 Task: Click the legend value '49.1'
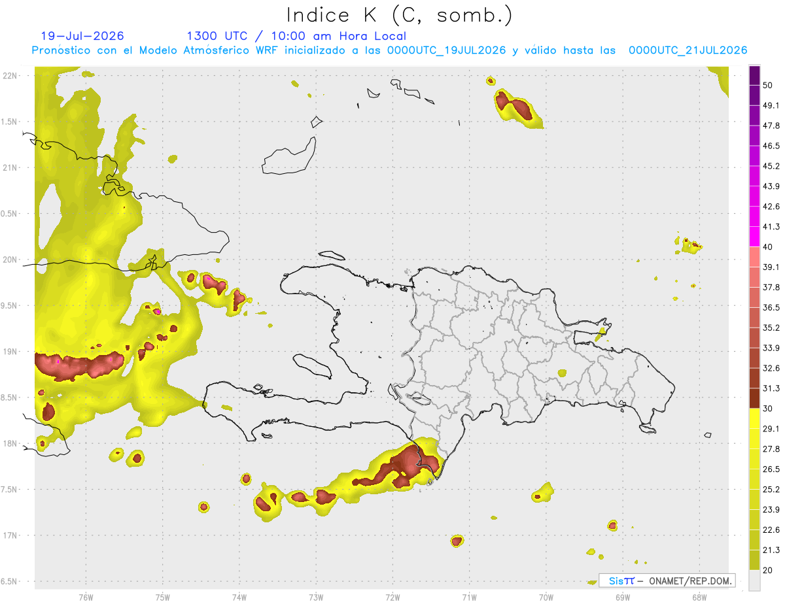[771, 105]
